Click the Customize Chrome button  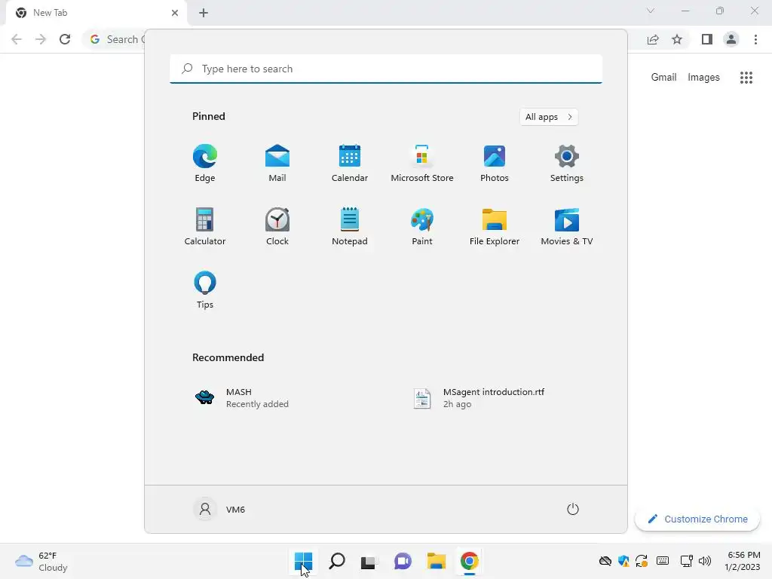click(697, 519)
